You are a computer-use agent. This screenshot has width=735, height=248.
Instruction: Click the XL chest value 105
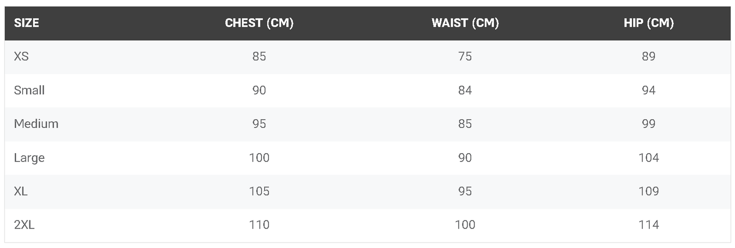259,191
